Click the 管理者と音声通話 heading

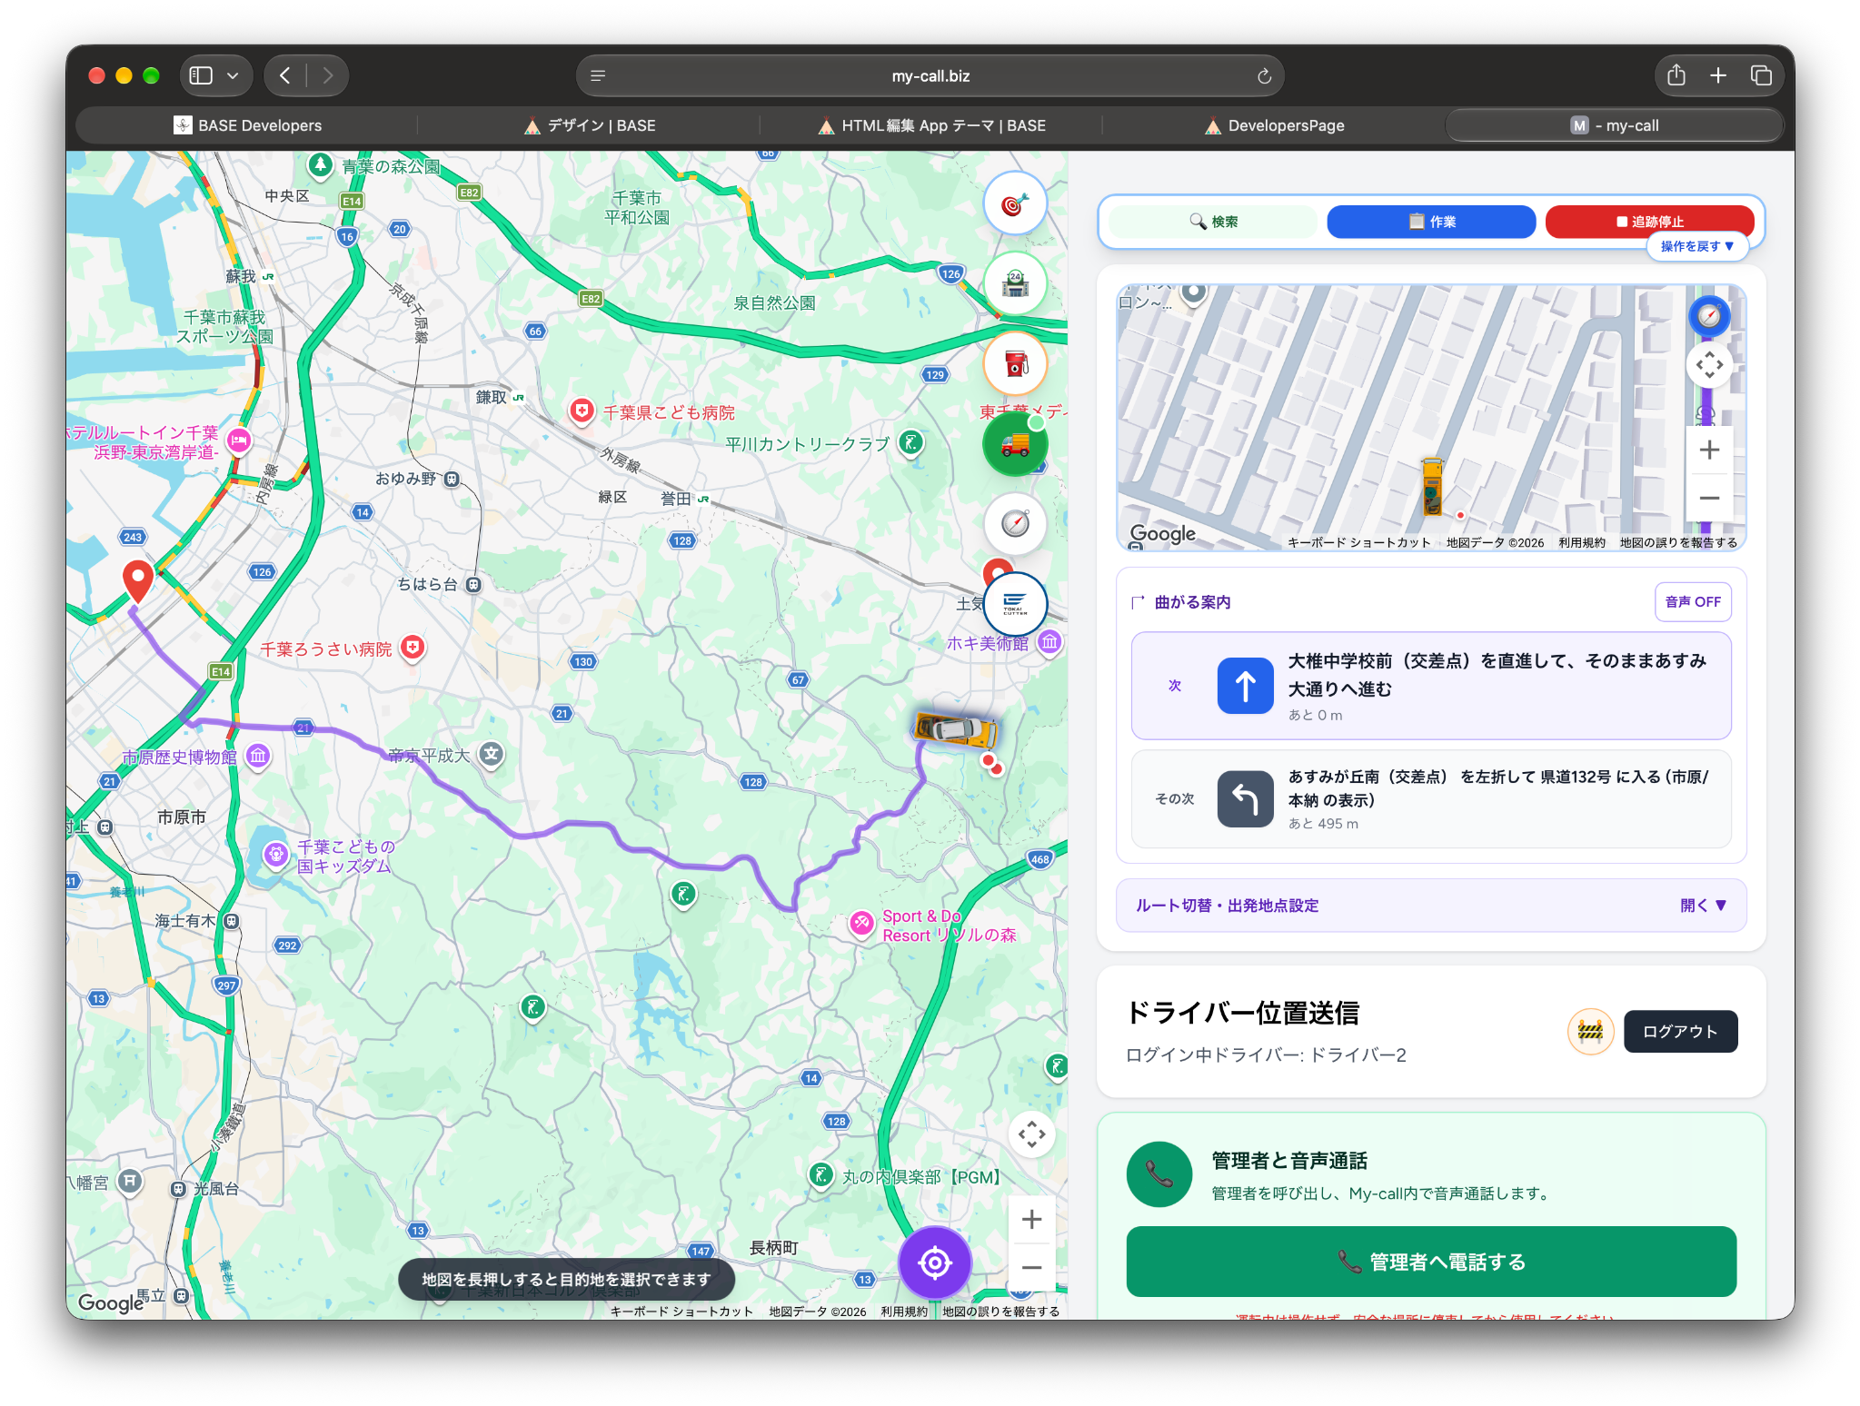point(1289,1161)
